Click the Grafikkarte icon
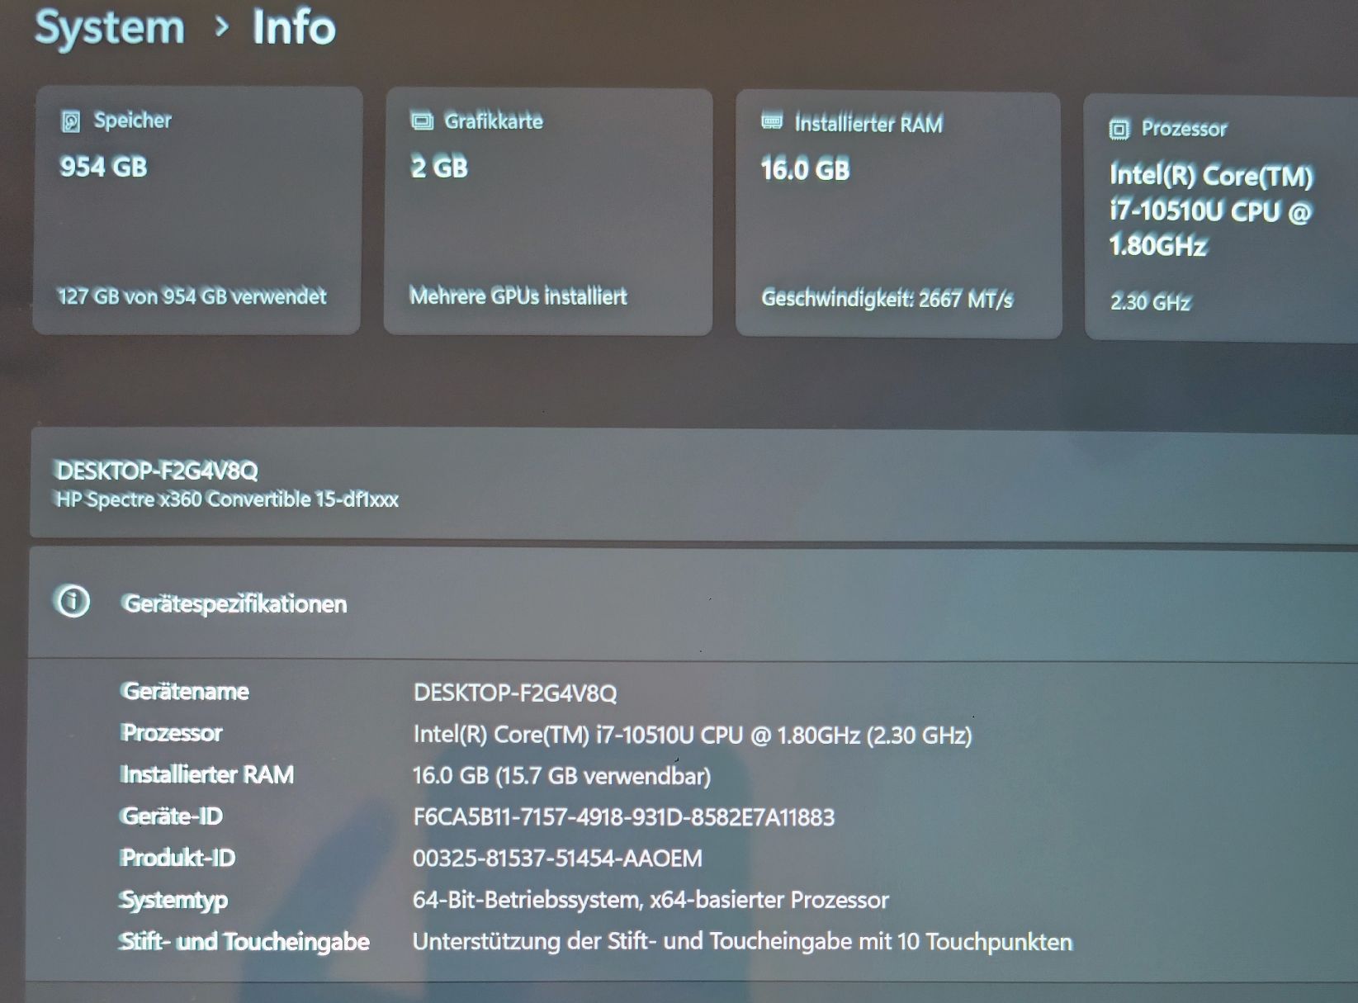 coord(422,121)
